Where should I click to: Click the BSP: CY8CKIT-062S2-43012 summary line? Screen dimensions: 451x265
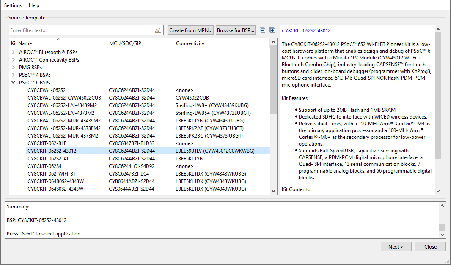[x=36, y=220]
